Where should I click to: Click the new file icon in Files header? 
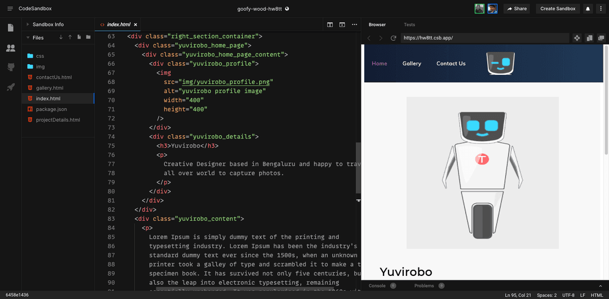coord(80,38)
